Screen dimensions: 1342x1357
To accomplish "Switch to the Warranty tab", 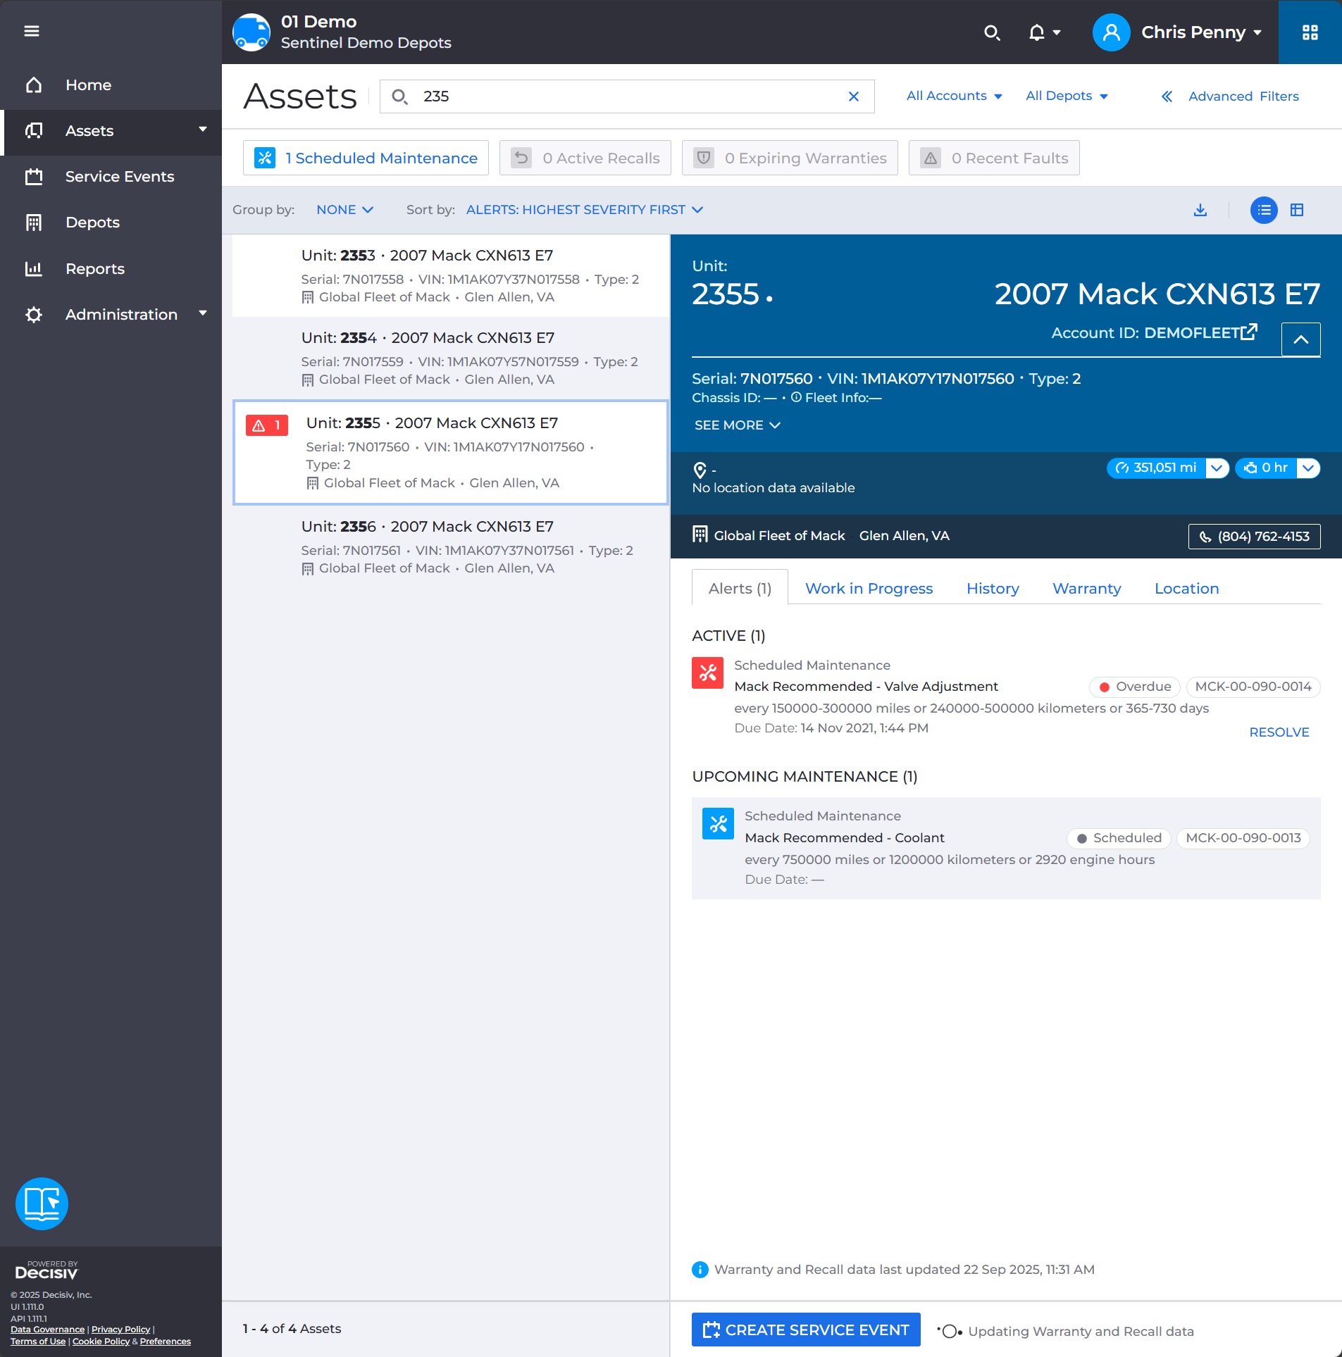I will point(1086,588).
